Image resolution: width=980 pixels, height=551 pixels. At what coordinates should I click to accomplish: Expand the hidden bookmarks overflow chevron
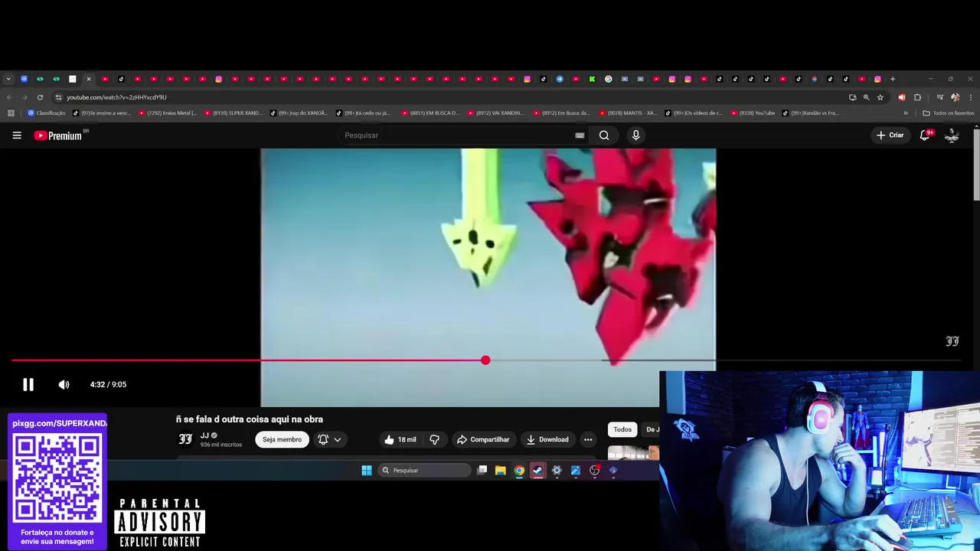point(906,113)
